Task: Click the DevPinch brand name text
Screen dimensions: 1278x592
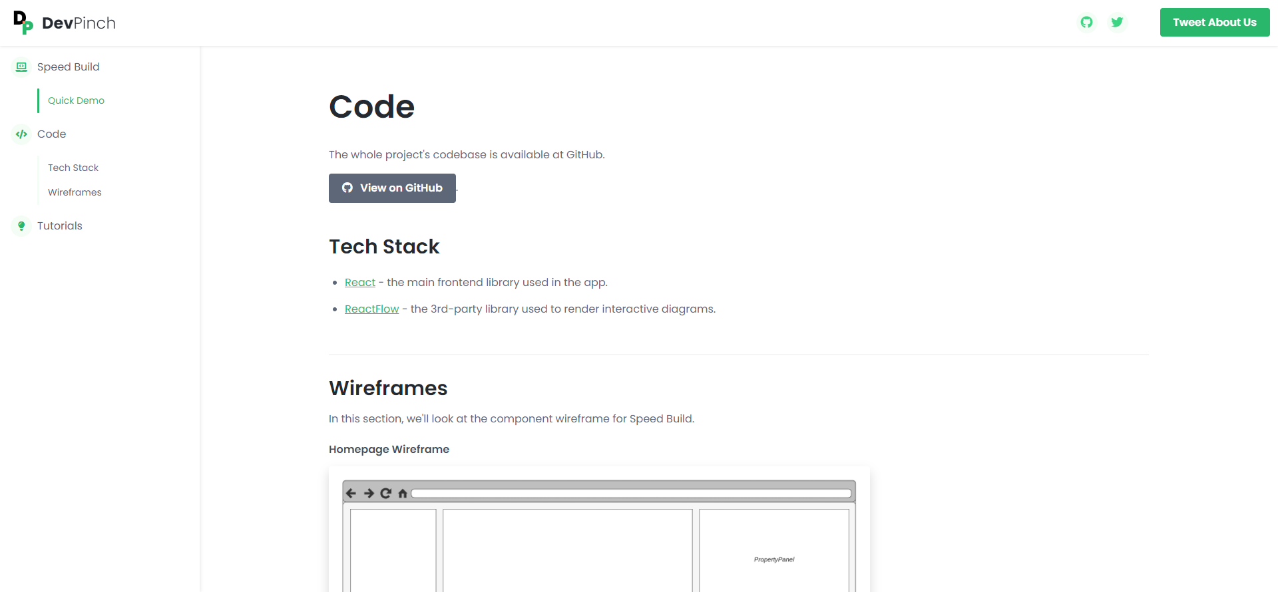Action: point(79,23)
